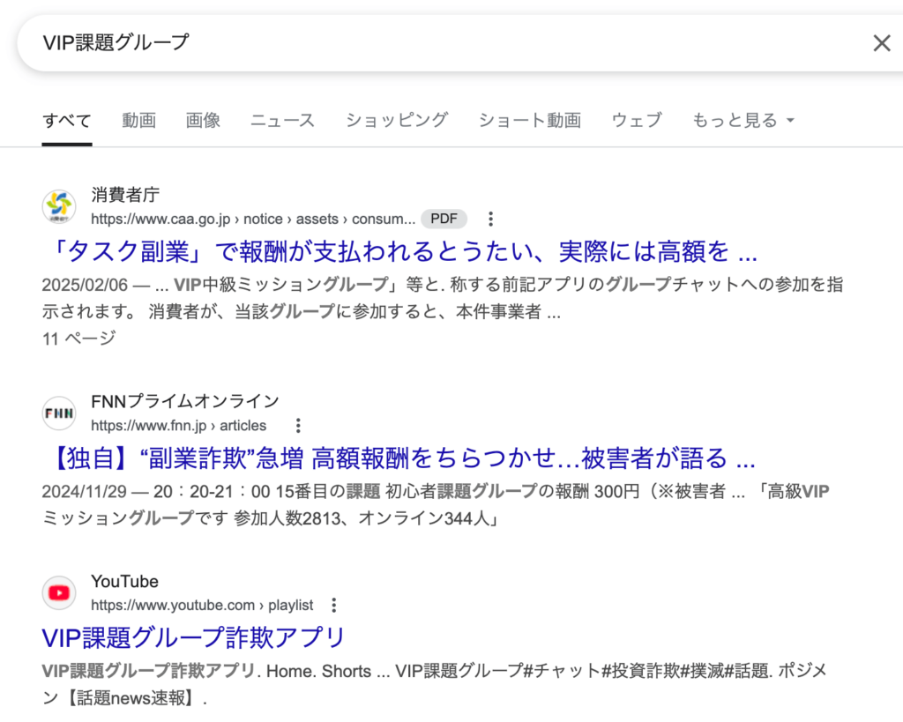Viewport: 903px width, 722px height.
Task: Click the caa.go.jp URL breadcrumb
Action: pos(253,219)
